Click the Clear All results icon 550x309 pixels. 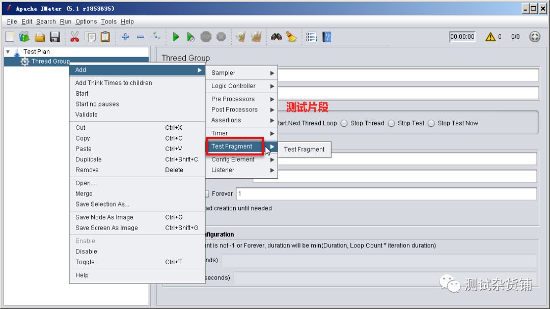pos(256,37)
